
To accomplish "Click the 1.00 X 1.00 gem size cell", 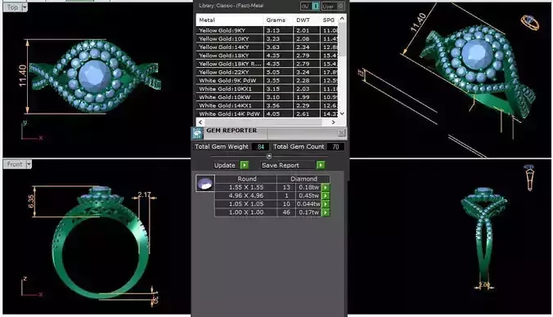I will (245, 212).
